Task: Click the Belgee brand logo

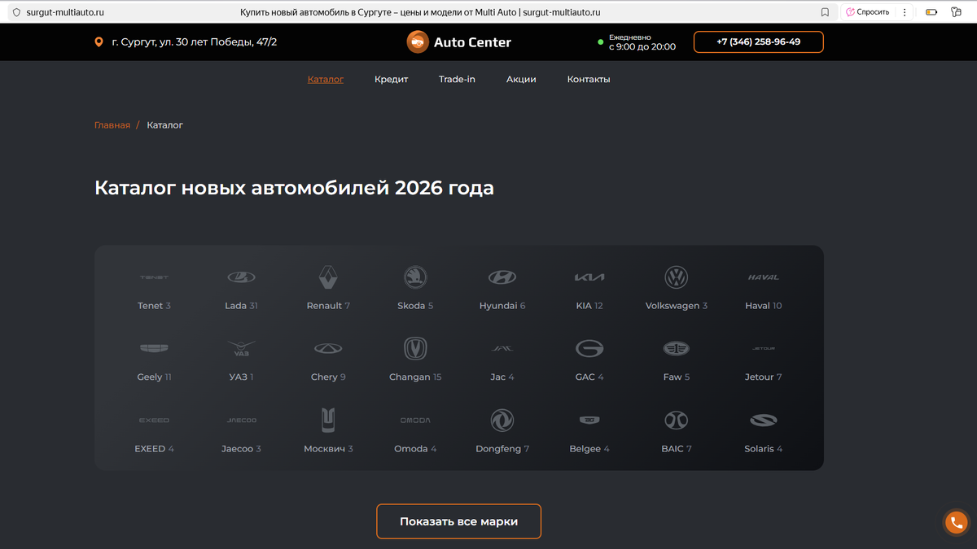Action: pos(589,420)
